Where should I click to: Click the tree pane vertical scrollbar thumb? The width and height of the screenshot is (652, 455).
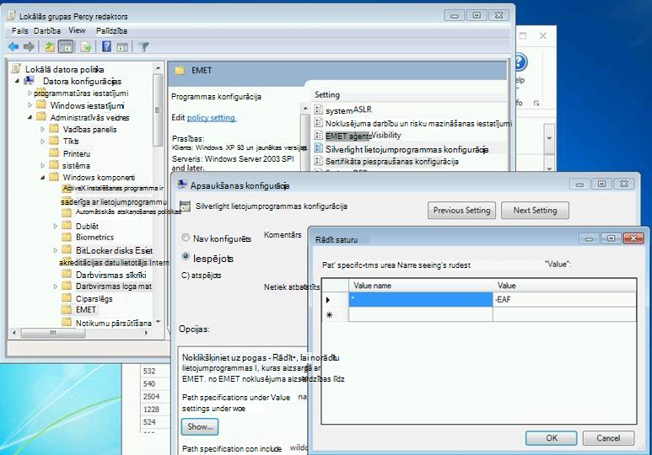(x=158, y=110)
